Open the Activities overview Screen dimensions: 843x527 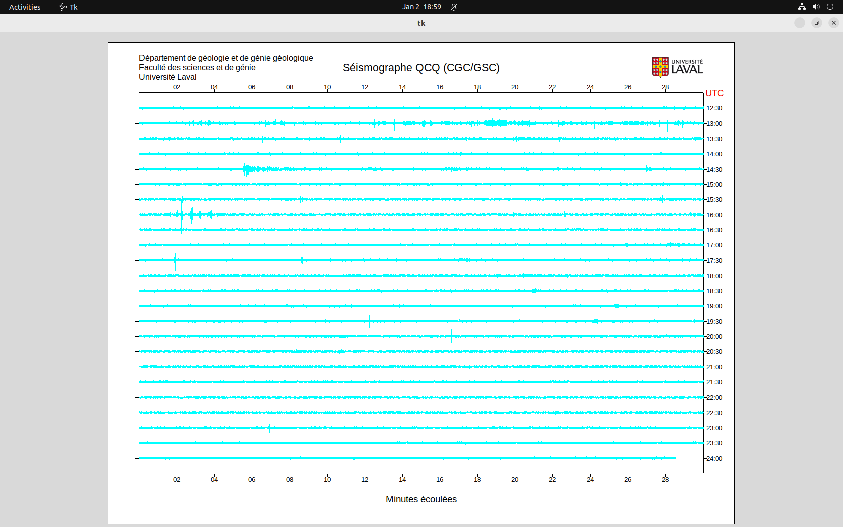pos(25,7)
